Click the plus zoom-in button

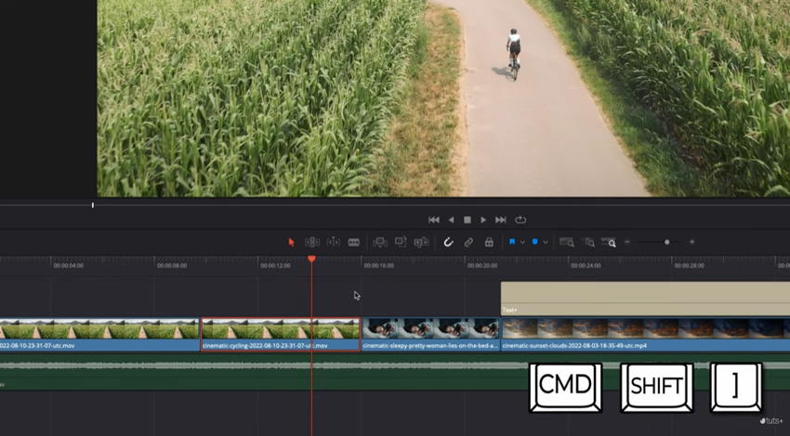tap(692, 242)
